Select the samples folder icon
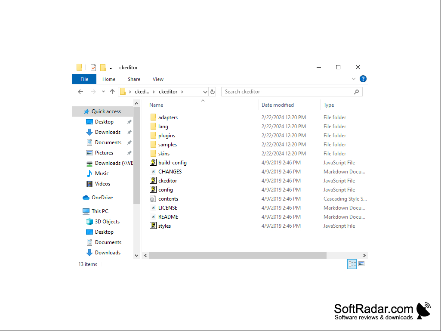 click(x=153, y=144)
